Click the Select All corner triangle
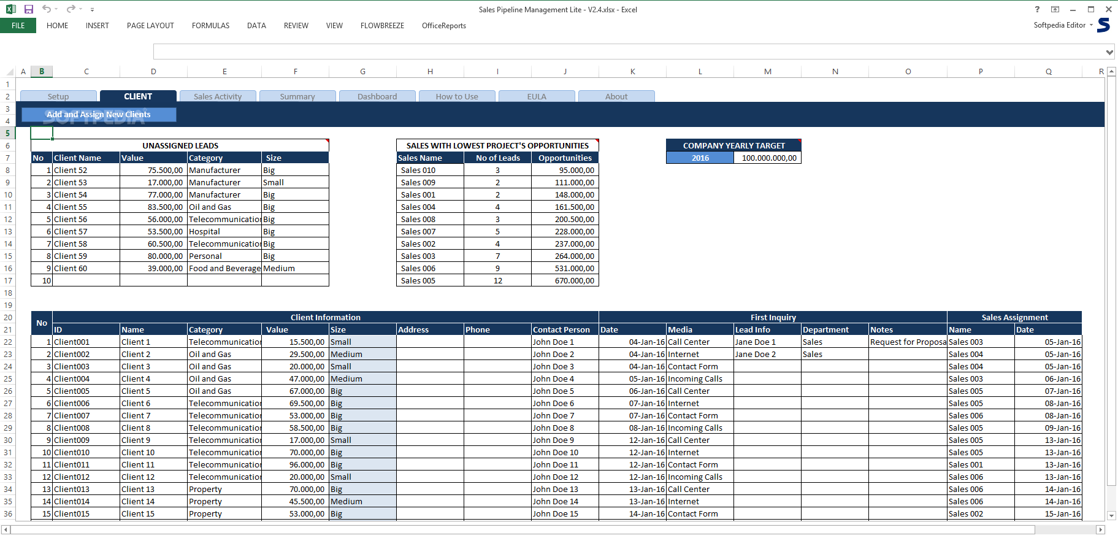This screenshot has height=538, width=1118. (x=9, y=72)
